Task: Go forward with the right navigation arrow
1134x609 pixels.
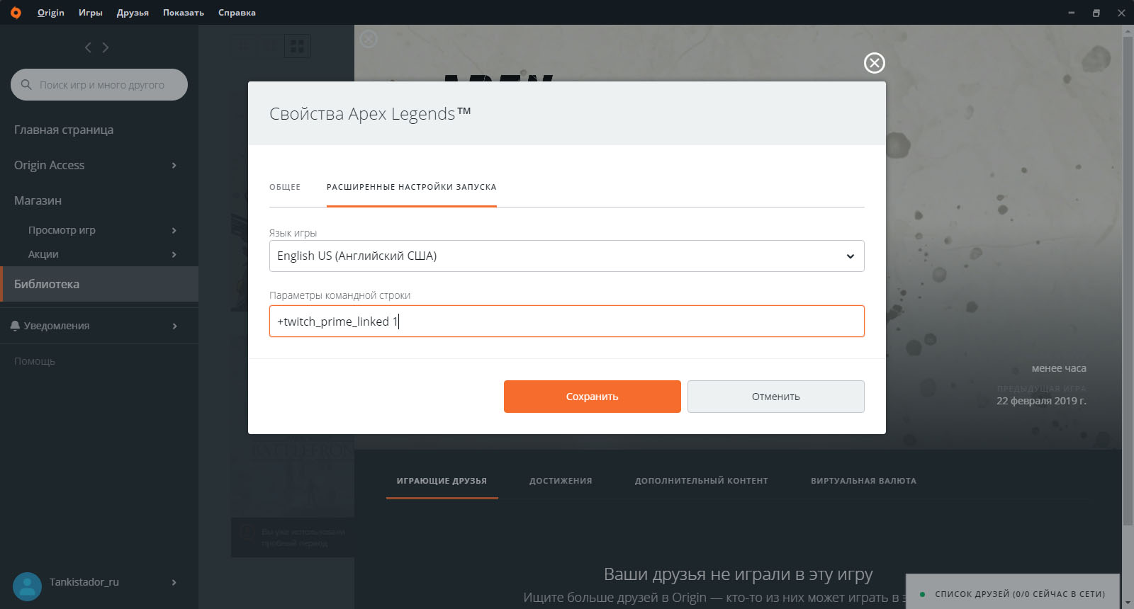Action: [106, 47]
